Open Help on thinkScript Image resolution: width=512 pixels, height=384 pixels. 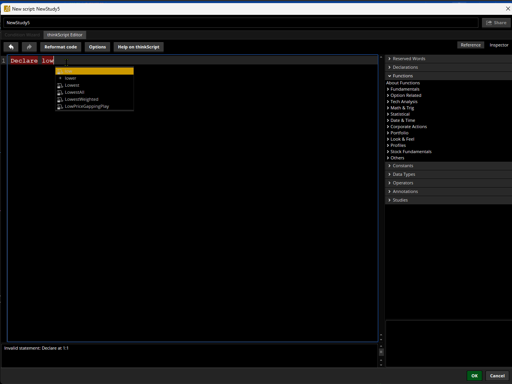click(x=139, y=47)
